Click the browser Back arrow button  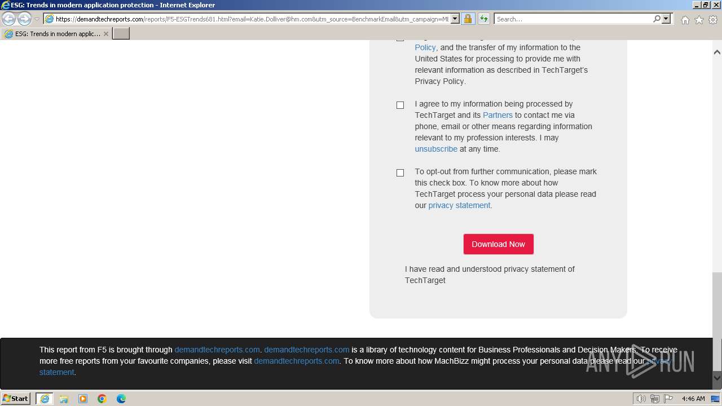[x=8, y=19]
